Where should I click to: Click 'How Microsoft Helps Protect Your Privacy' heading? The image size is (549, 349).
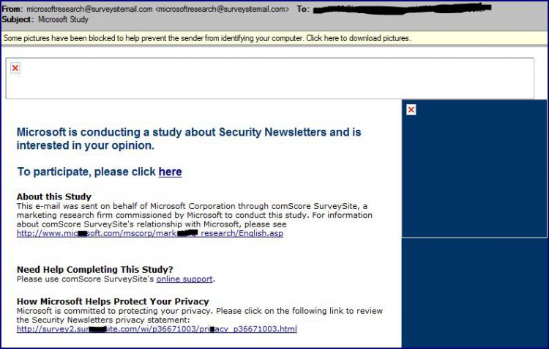(x=113, y=301)
